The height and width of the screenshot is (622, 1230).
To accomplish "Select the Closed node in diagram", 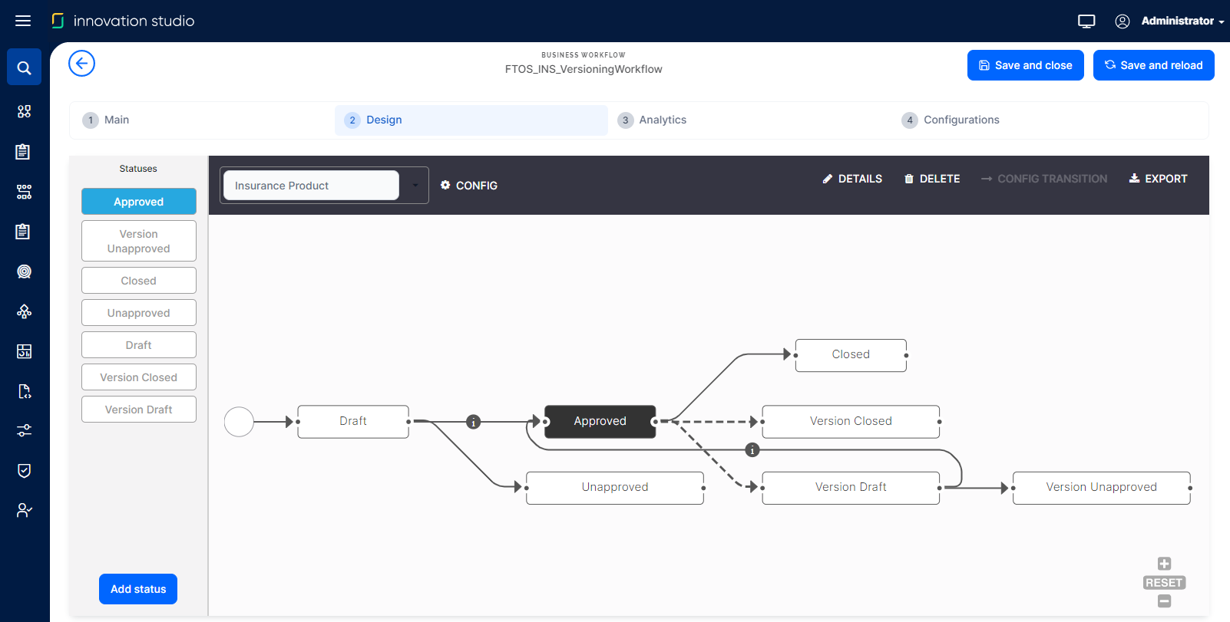I will 851,355.
